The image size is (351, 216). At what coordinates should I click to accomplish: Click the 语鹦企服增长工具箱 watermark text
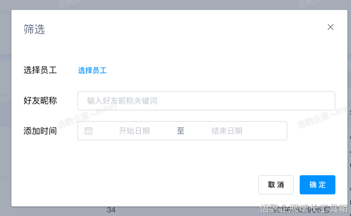304,209
